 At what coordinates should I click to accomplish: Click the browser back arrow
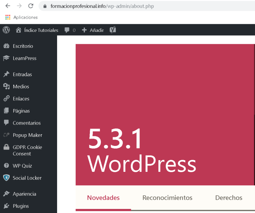(8, 6)
